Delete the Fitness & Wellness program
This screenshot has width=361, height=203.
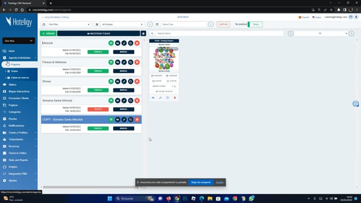(x=137, y=62)
